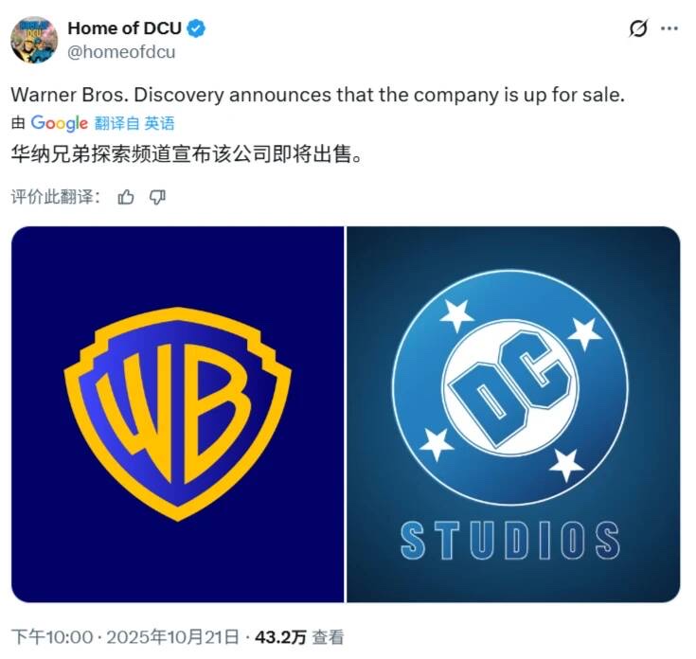The width and height of the screenshot is (696, 659).
Task: Click the blue verified badge
Action: click(196, 28)
